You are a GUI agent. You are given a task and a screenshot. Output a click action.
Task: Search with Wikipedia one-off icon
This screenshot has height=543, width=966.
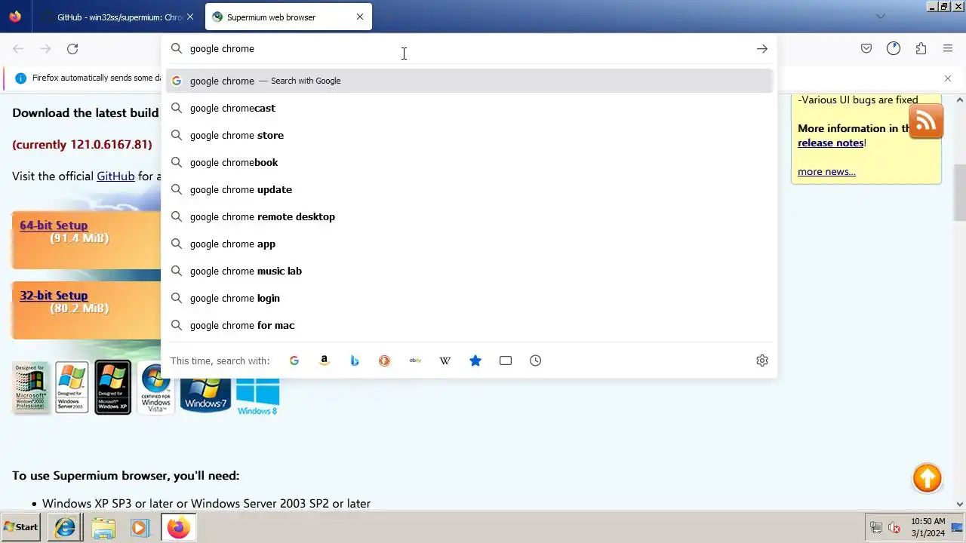click(x=445, y=360)
